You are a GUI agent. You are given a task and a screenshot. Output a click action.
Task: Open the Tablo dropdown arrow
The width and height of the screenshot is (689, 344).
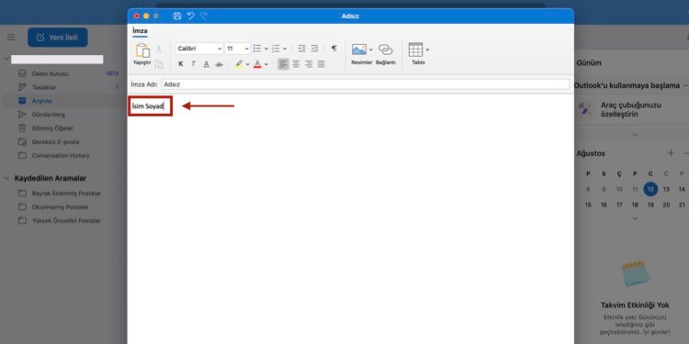(427, 50)
